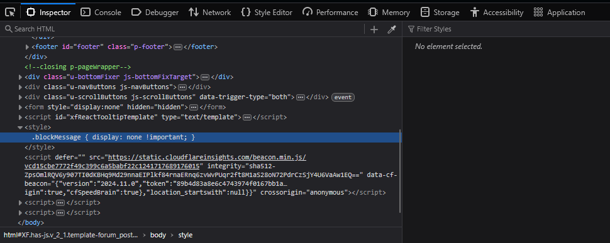Screen dimensions: 610x243
Task: Switch to the Storage tab
Action: [x=440, y=13]
